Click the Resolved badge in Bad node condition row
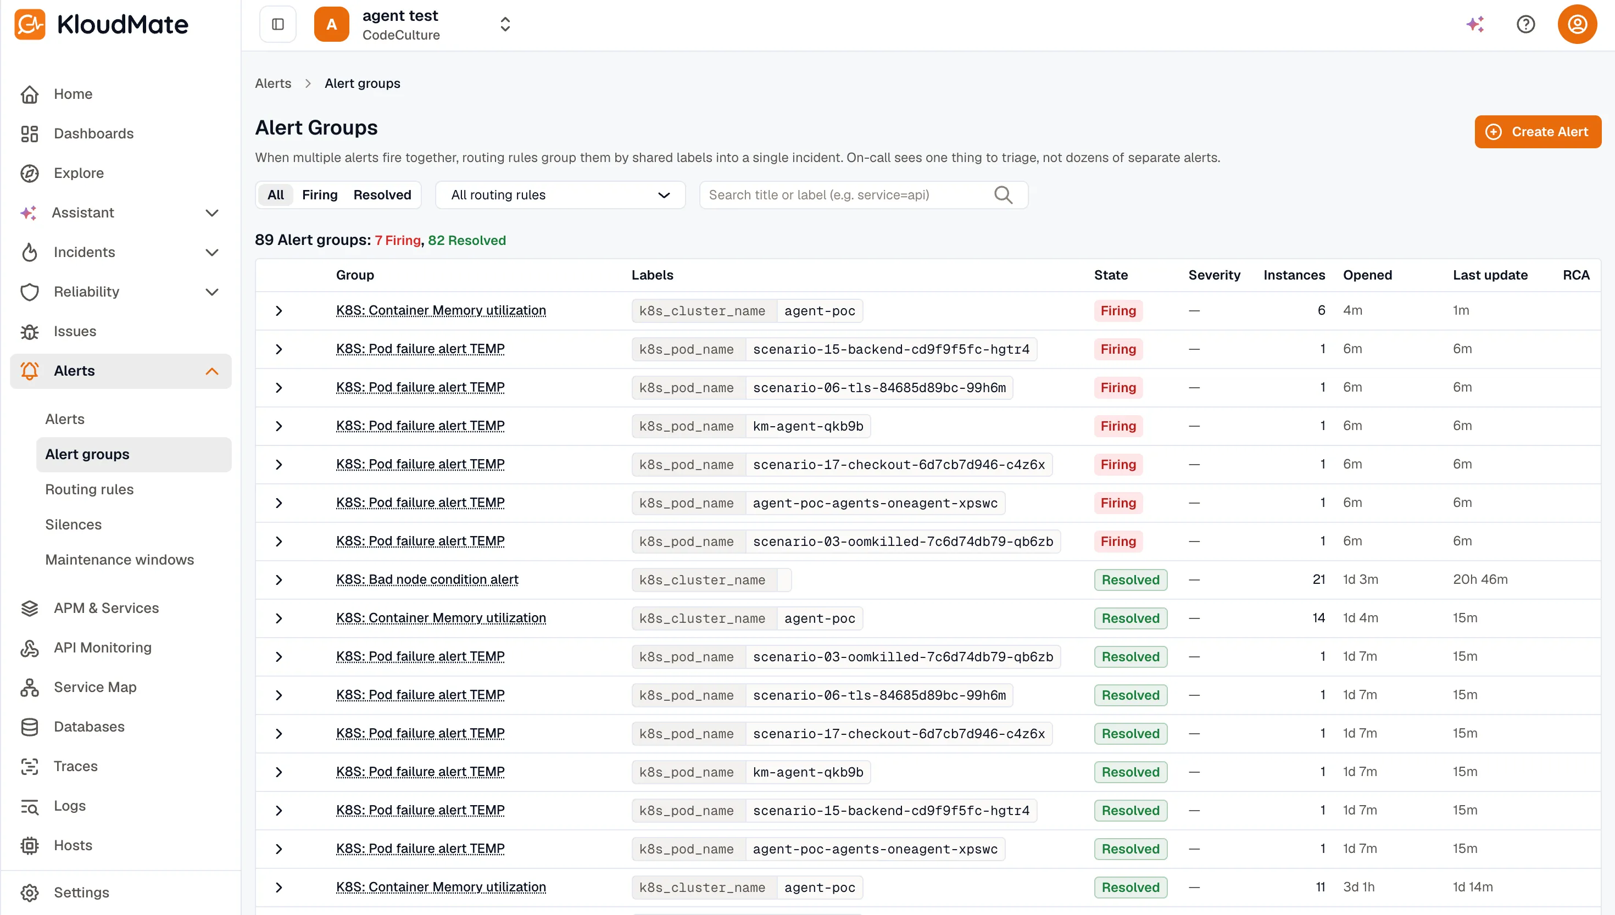The image size is (1615, 915). pyautogui.click(x=1130, y=580)
